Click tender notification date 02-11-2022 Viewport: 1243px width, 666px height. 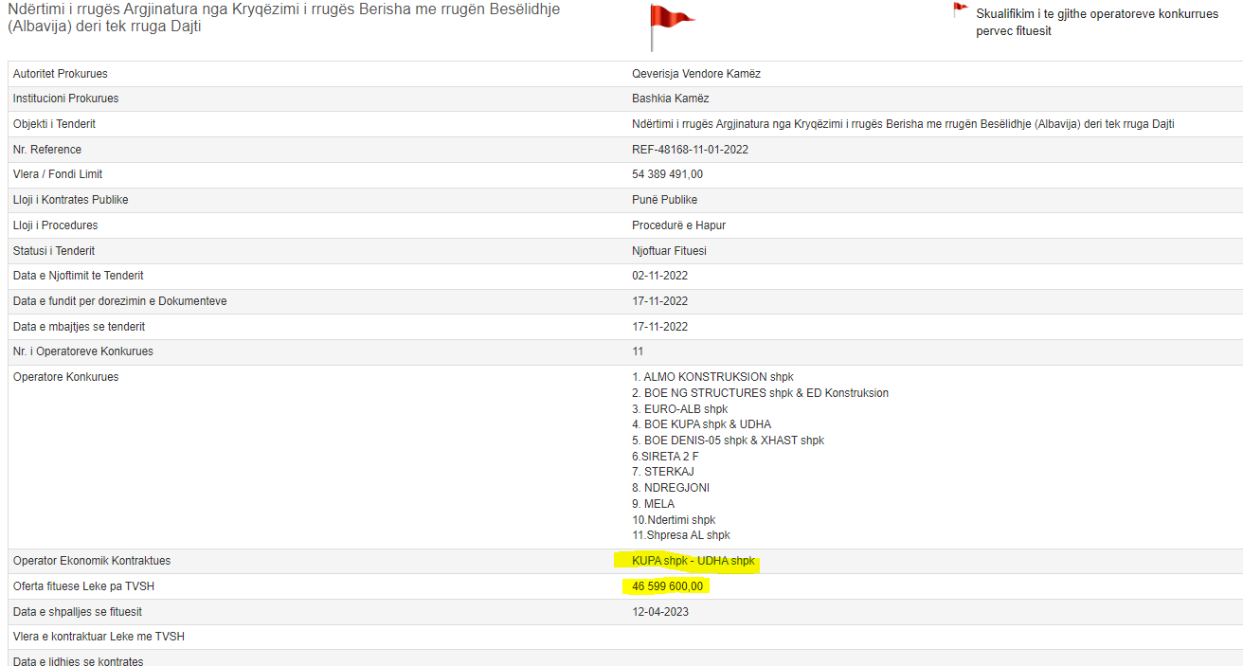(659, 276)
